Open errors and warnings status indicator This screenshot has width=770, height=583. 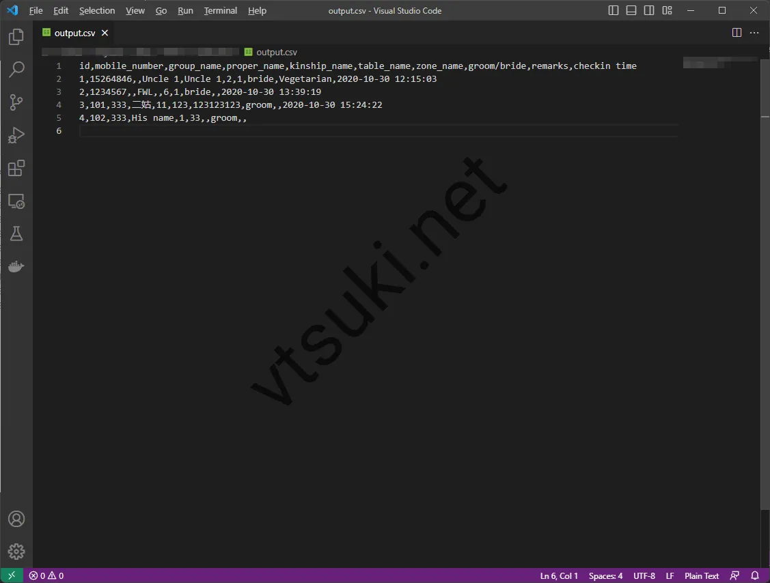click(x=46, y=575)
